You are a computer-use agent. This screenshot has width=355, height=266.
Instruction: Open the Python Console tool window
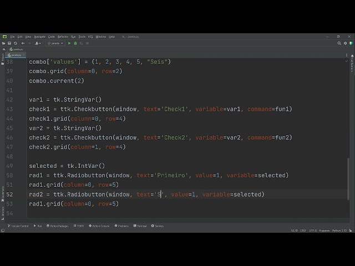pos(99,226)
